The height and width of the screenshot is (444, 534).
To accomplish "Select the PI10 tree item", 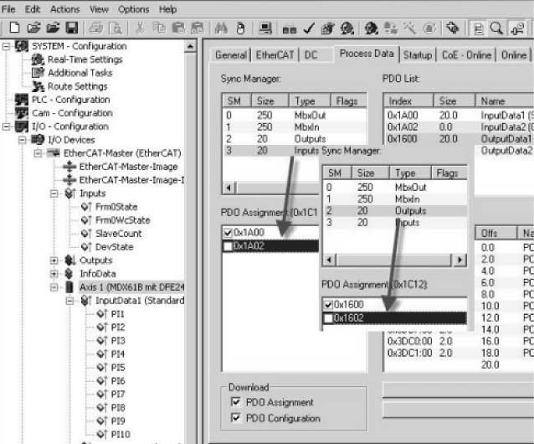I will click(121, 435).
